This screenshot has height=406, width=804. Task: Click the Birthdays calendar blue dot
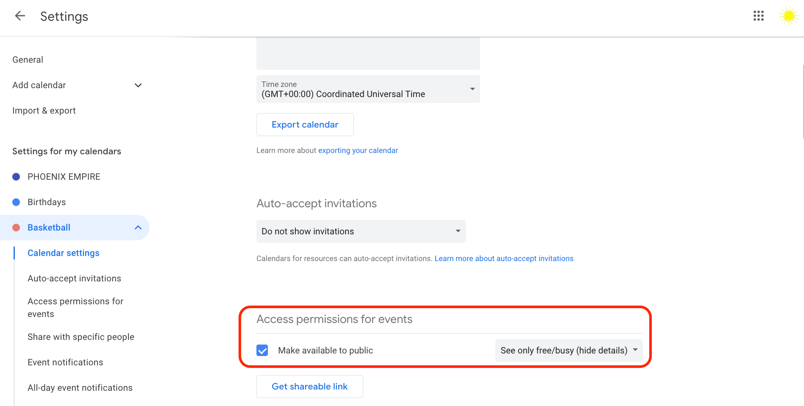coord(16,202)
